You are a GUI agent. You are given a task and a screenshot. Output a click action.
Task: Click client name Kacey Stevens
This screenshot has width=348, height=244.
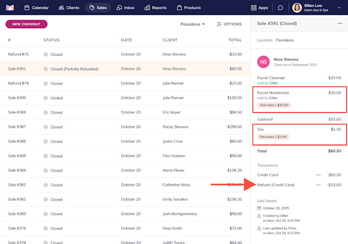[175, 127]
